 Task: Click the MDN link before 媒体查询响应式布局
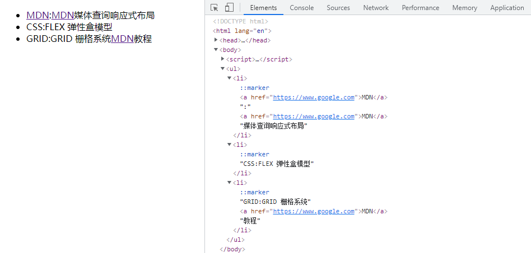[63, 15]
